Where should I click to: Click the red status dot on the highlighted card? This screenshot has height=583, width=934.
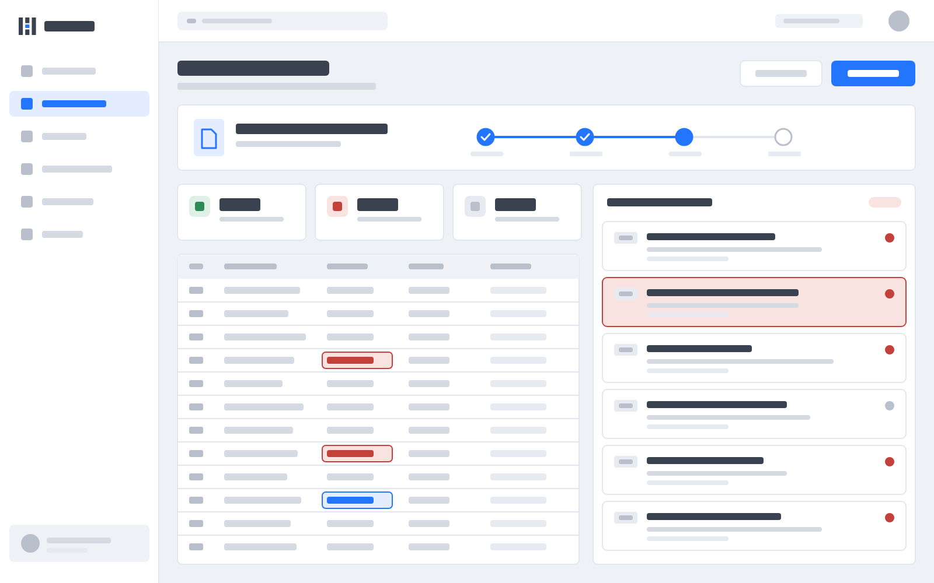tap(890, 294)
